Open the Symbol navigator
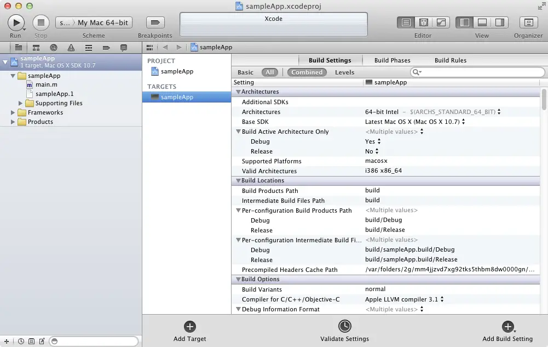 pyautogui.click(x=36, y=47)
